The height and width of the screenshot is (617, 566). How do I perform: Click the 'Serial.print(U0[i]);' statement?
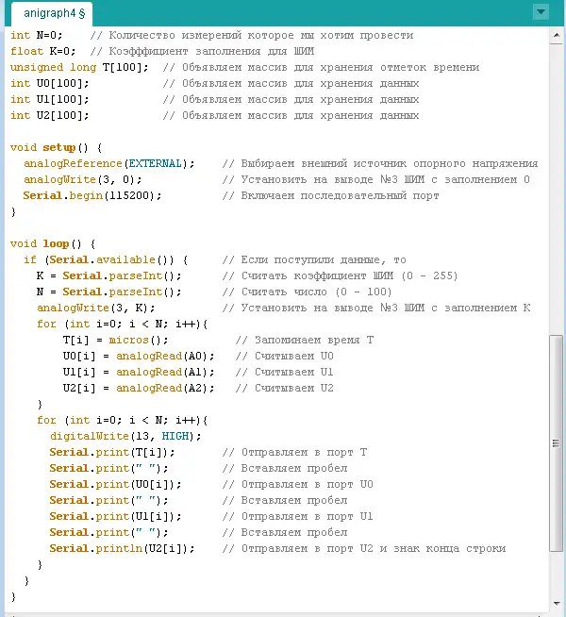pyautogui.click(x=116, y=485)
